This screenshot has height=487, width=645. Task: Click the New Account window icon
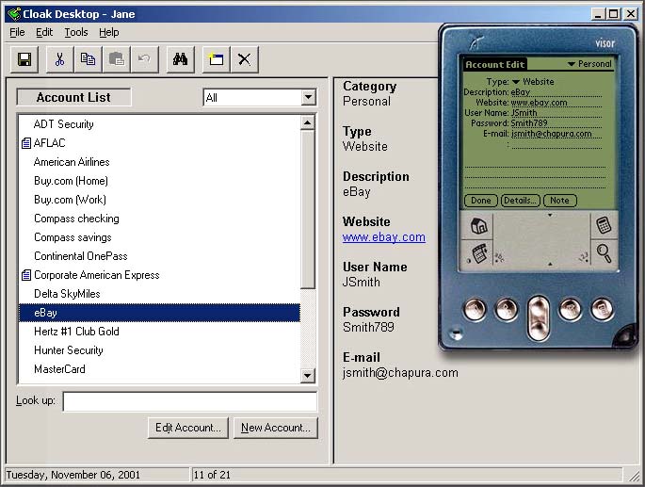coord(217,59)
